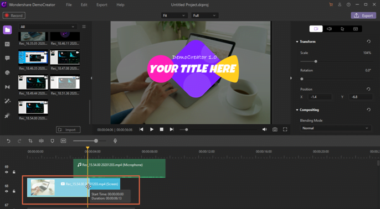Switch to the Video properties tab
The image size is (380, 209).
(316, 29)
